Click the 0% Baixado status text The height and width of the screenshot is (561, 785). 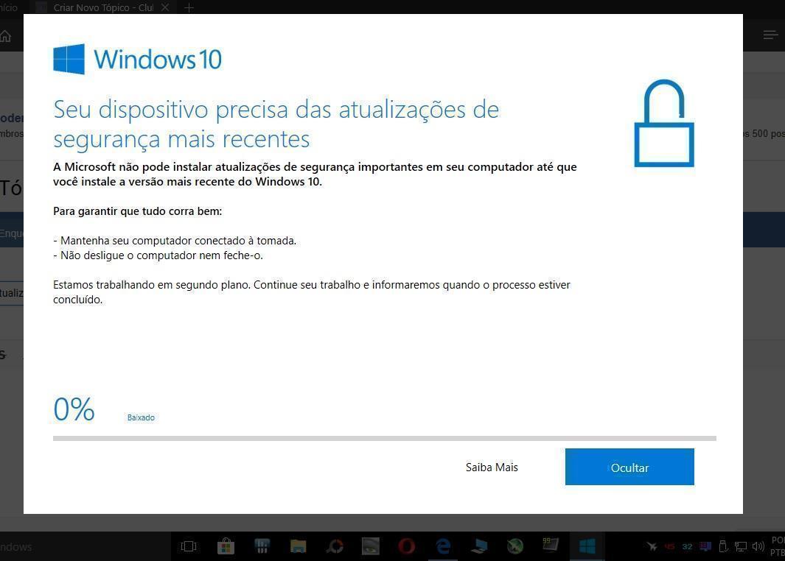[x=104, y=409]
